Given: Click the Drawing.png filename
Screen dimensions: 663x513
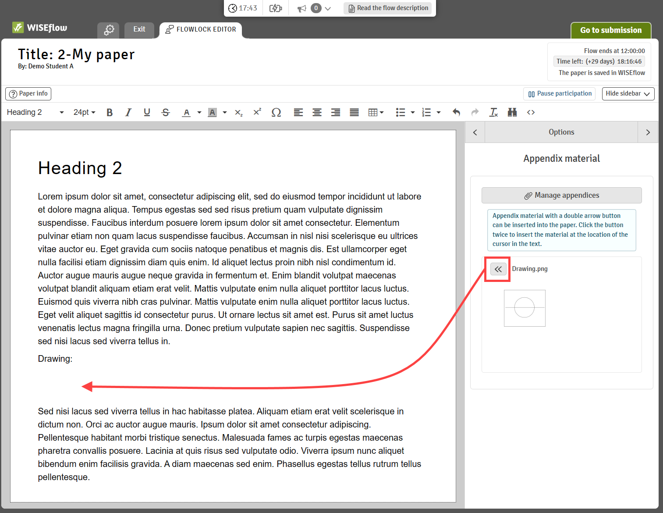Looking at the screenshot, I should tap(530, 269).
